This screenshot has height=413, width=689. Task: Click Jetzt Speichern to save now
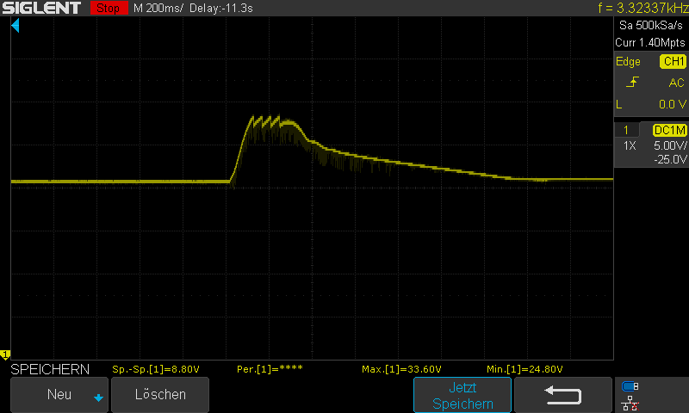462,395
